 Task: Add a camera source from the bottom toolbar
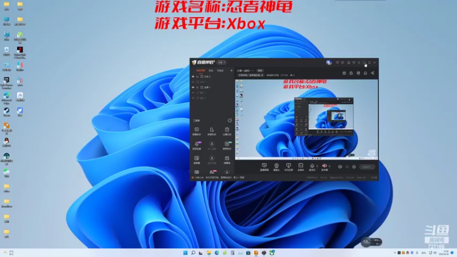(276, 167)
